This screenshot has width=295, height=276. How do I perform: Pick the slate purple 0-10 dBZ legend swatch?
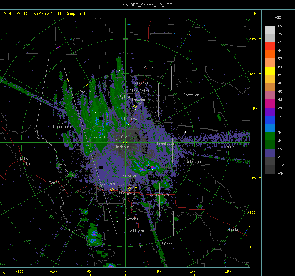270,153
